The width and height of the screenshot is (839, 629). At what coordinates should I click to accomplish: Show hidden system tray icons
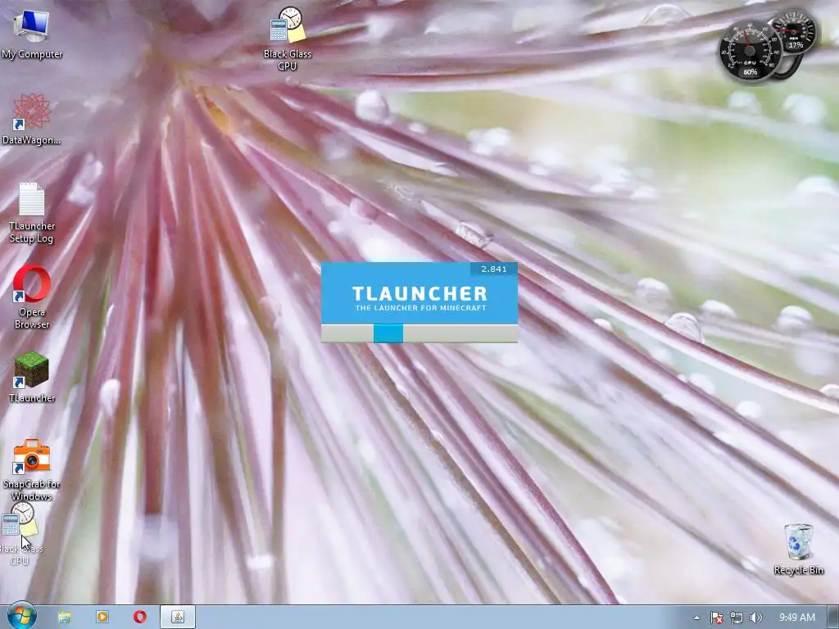click(696, 618)
